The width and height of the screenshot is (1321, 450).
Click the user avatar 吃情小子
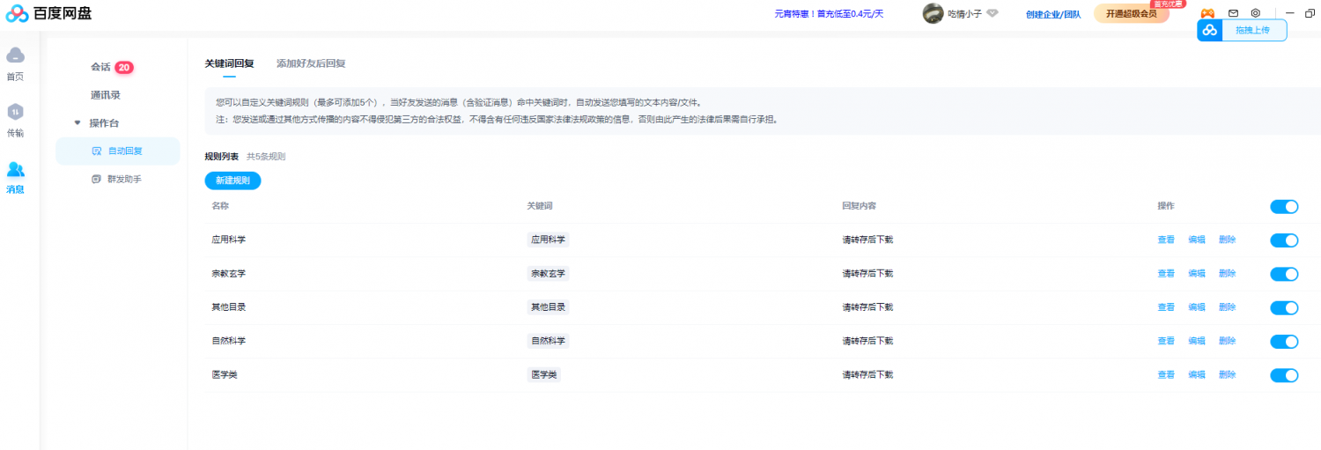tap(933, 13)
